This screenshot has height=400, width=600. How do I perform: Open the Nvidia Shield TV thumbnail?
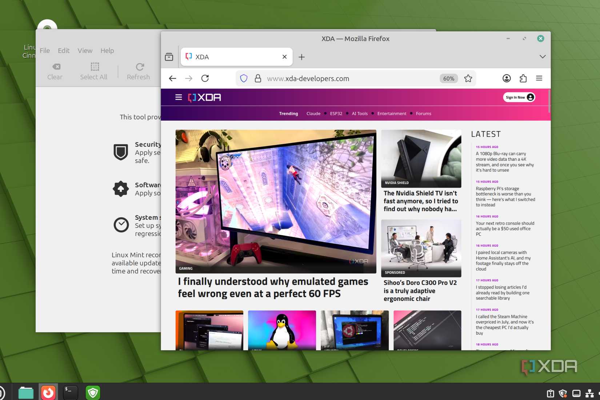coord(421,159)
